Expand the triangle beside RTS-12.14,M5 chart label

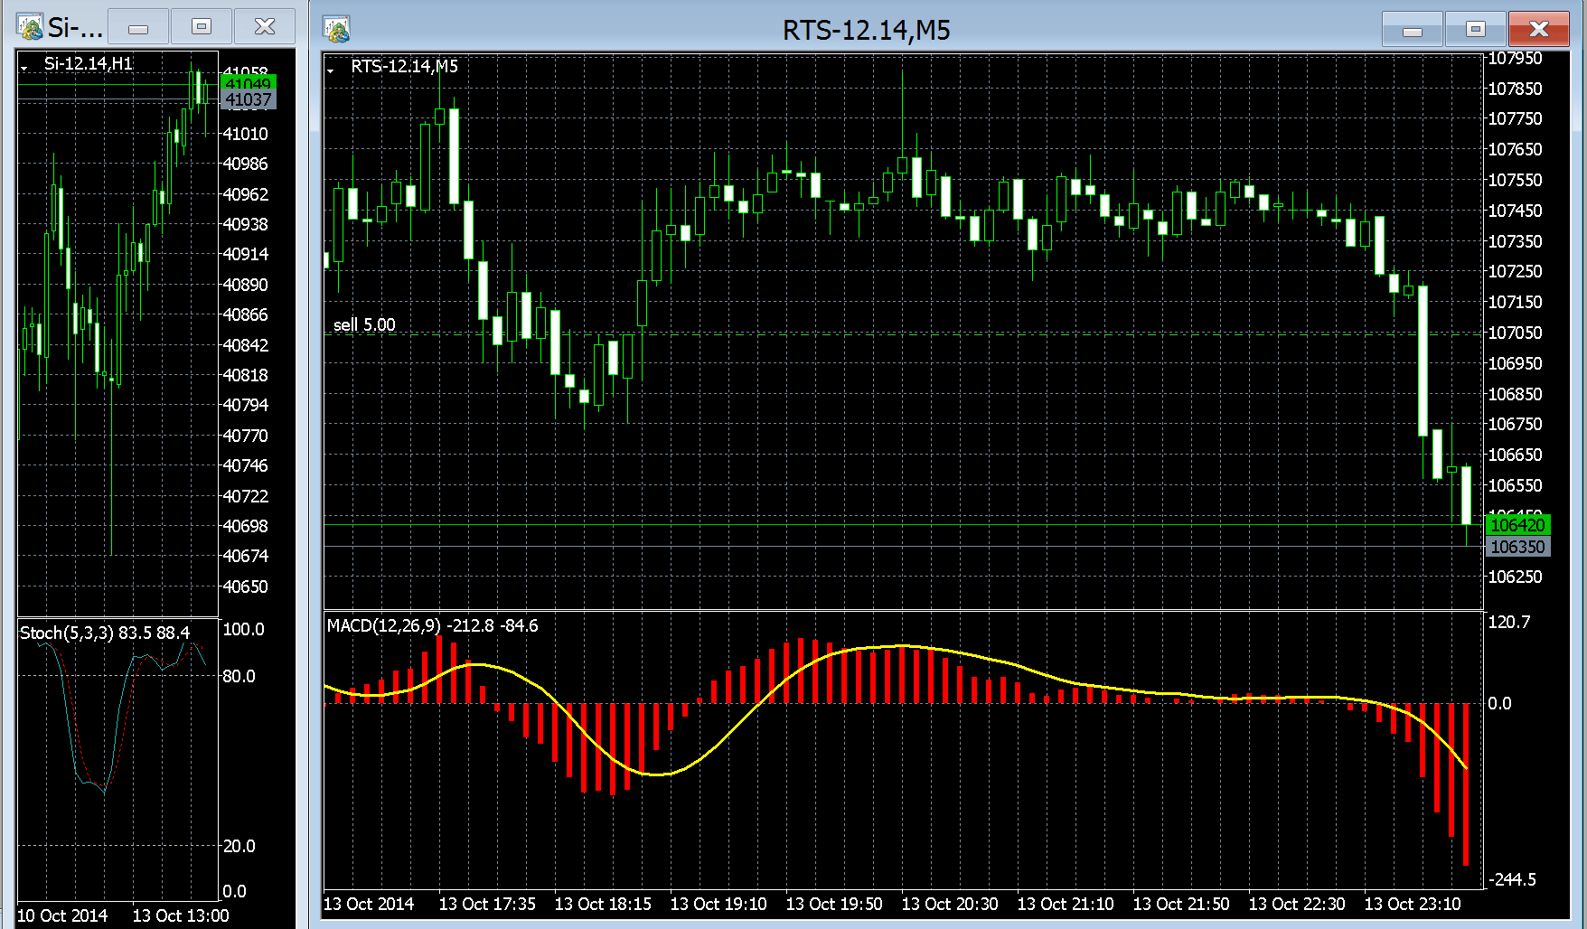(331, 70)
